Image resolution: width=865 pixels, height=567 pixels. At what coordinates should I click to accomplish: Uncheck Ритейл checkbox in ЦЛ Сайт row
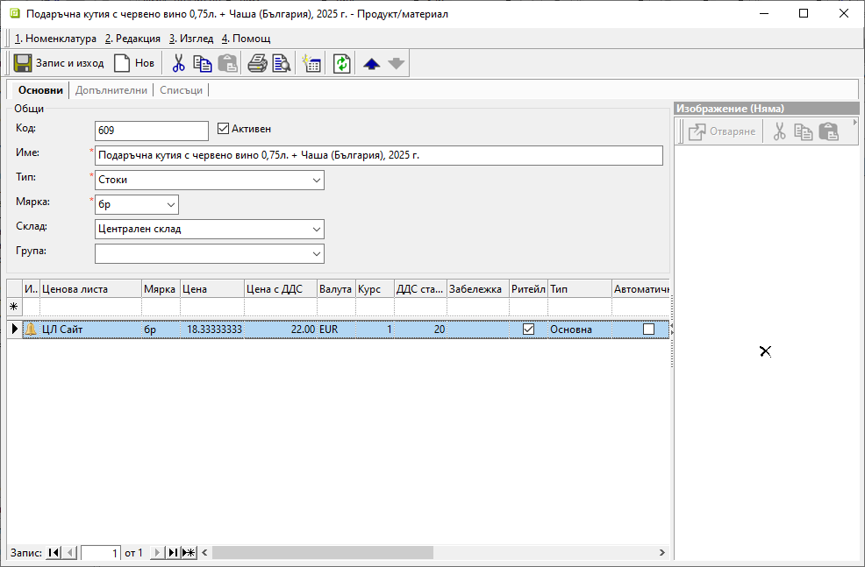(x=528, y=330)
